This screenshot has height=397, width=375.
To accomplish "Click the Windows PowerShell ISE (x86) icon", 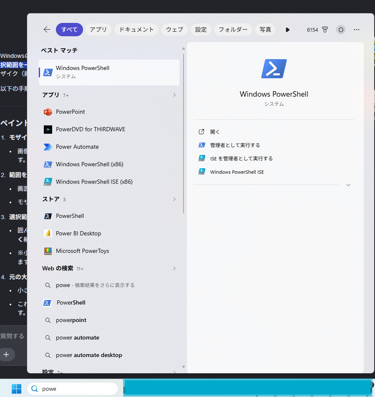I will click(x=48, y=182).
